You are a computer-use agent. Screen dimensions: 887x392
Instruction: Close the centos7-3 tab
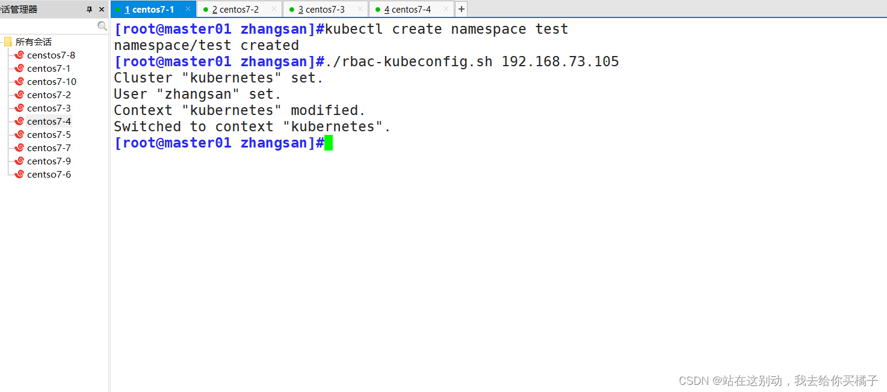pos(360,9)
